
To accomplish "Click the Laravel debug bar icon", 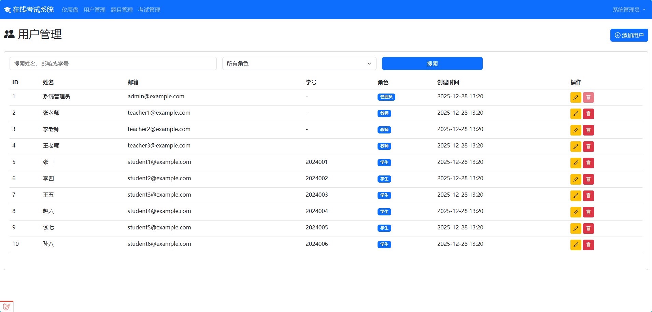I will pos(6,306).
